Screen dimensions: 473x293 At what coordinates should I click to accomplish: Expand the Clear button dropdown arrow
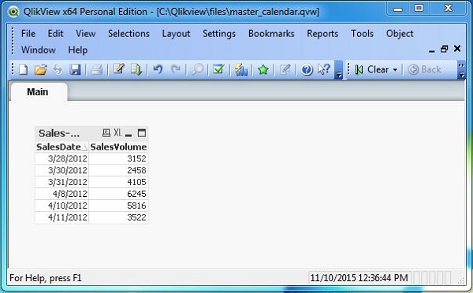pos(395,70)
